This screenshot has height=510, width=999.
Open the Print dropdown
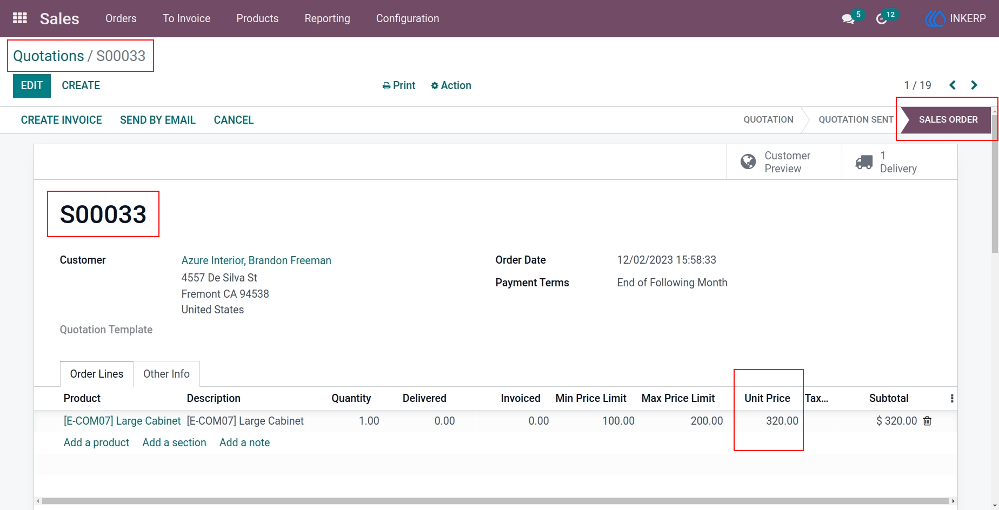pos(399,85)
